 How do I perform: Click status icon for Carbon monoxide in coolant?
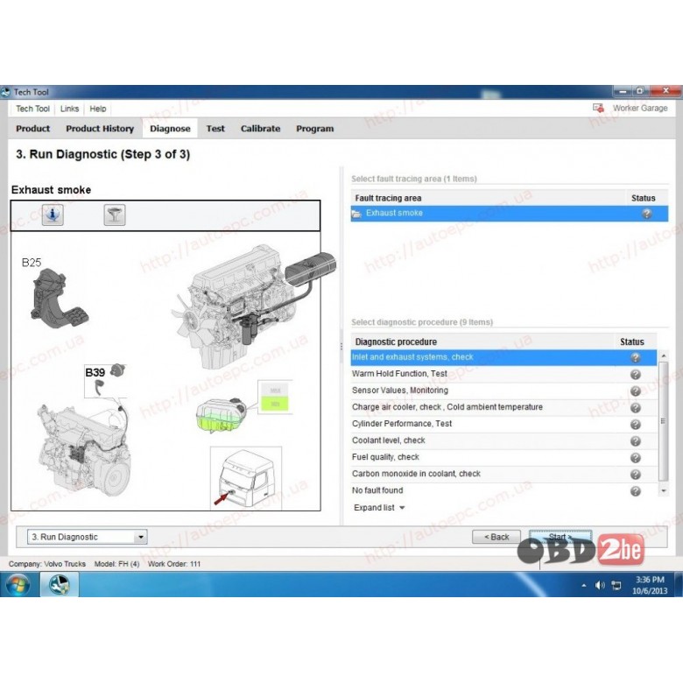click(x=636, y=475)
